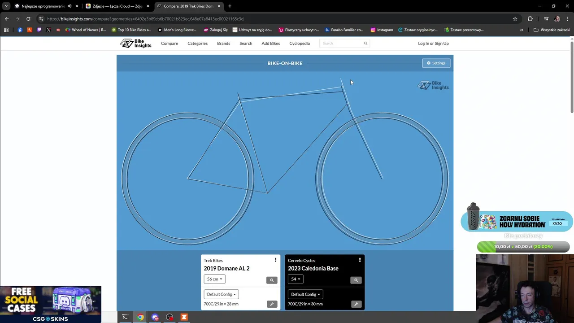
Task: Close the Compare 2019 Trek Bikes tab
Action: click(219, 6)
